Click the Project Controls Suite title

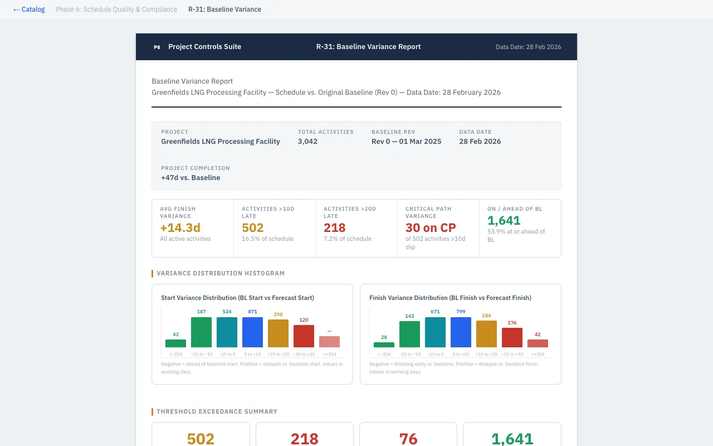[x=204, y=47]
